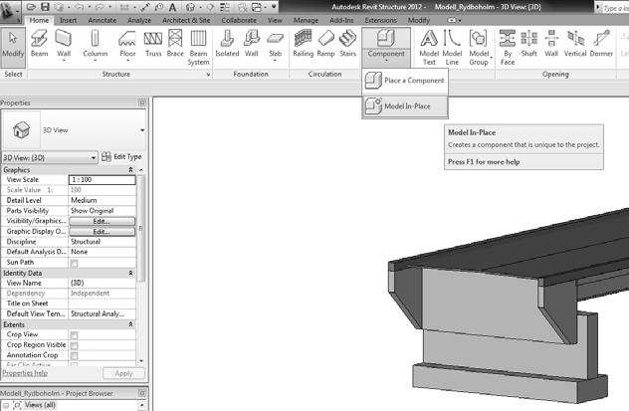The image size is (629, 411).
Task: Select the Ramp tool
Action: coord(325,44)
